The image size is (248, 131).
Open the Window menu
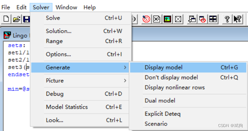[x=66, y=7]
